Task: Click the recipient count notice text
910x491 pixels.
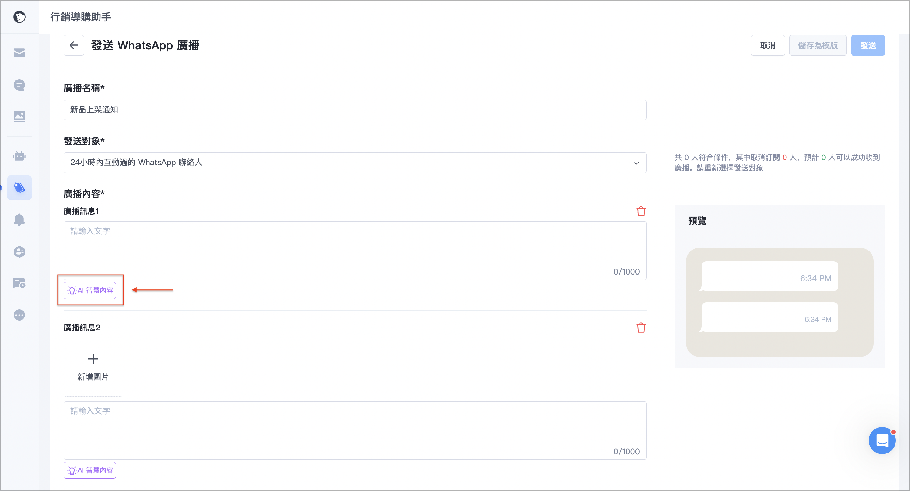Action: (x=777, y=163)
